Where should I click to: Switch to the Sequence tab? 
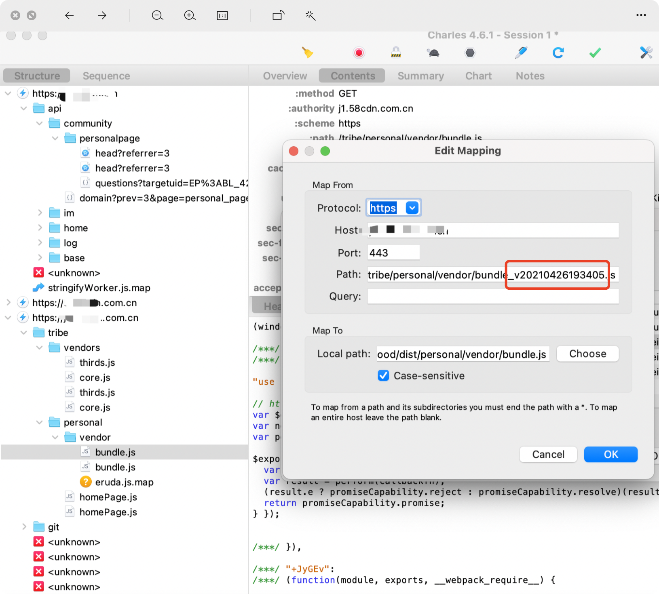pos(106,76)
